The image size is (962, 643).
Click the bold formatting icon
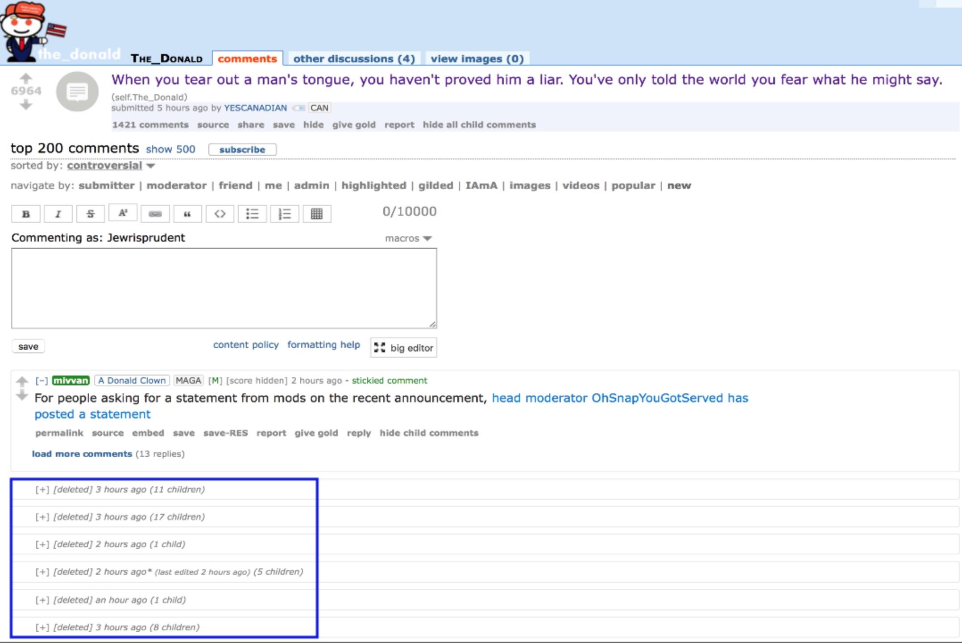tap(26, 214)
